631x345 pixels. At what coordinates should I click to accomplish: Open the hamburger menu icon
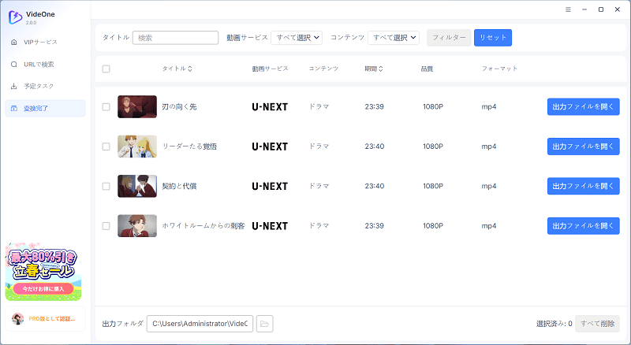point(568,9)
